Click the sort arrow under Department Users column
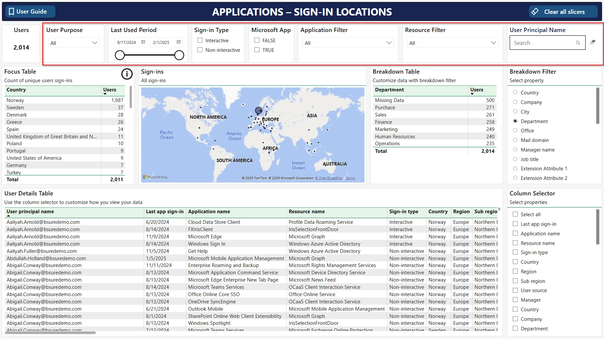 (472, 94)
